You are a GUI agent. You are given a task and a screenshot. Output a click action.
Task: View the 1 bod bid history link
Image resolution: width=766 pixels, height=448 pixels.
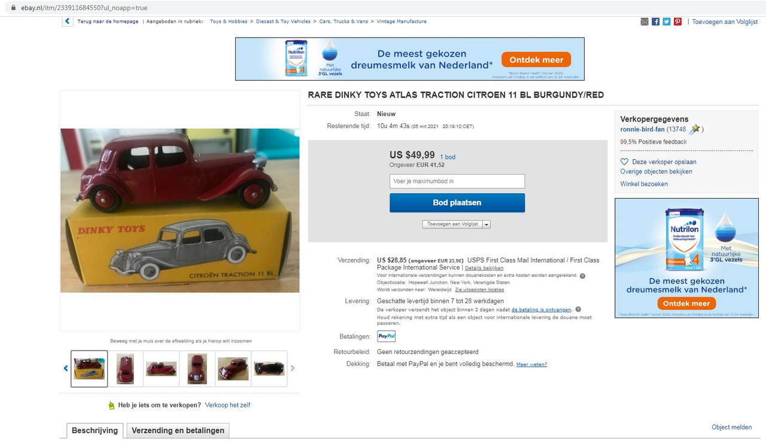pyautogui.click(x=448, y=157)
